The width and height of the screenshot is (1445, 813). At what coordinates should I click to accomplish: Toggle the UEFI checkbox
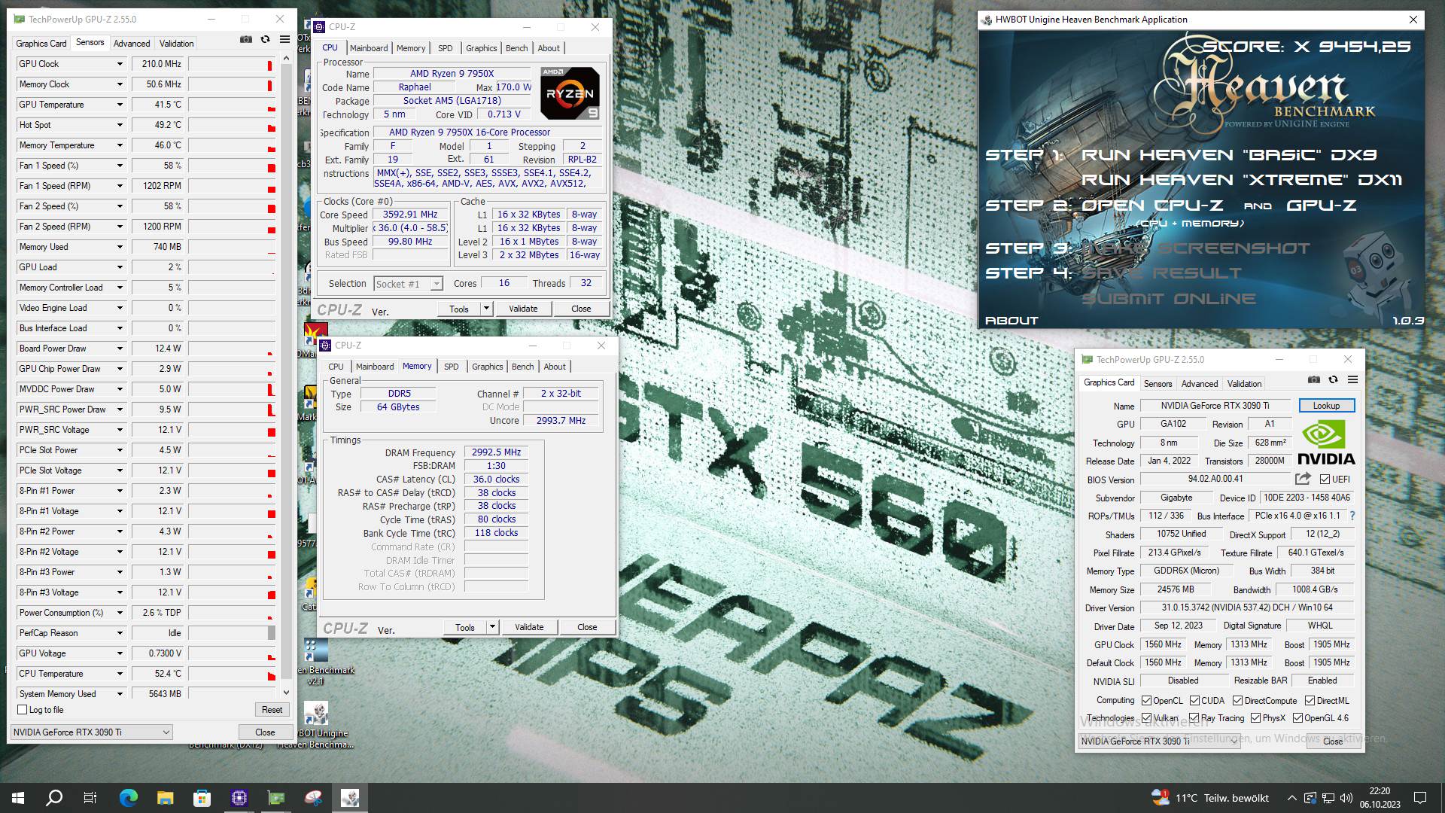pos(1325,479)
